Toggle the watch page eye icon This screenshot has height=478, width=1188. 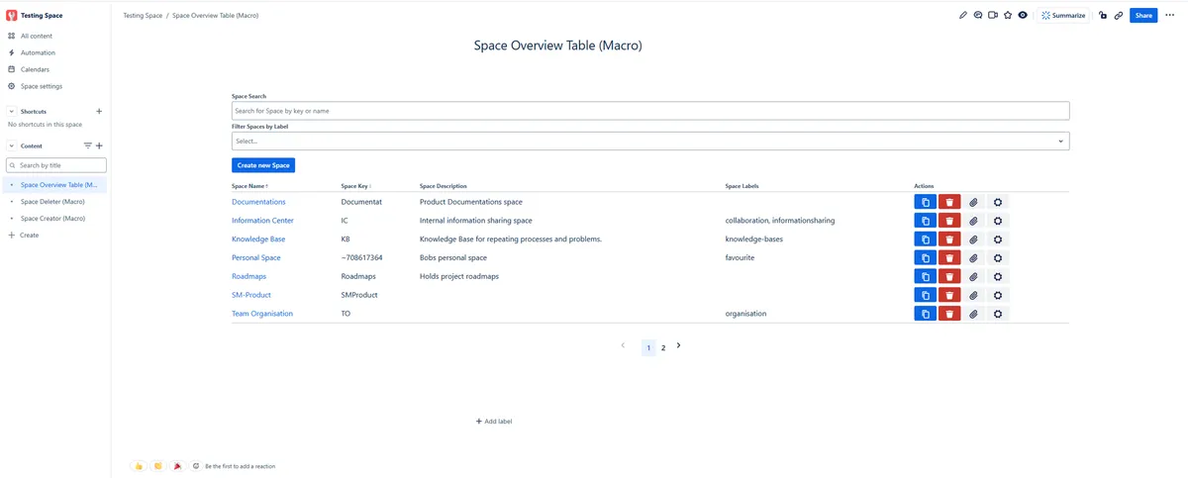[x=1023, y=15]
